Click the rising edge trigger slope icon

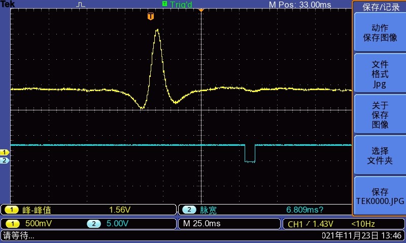(x=308, y=223)
